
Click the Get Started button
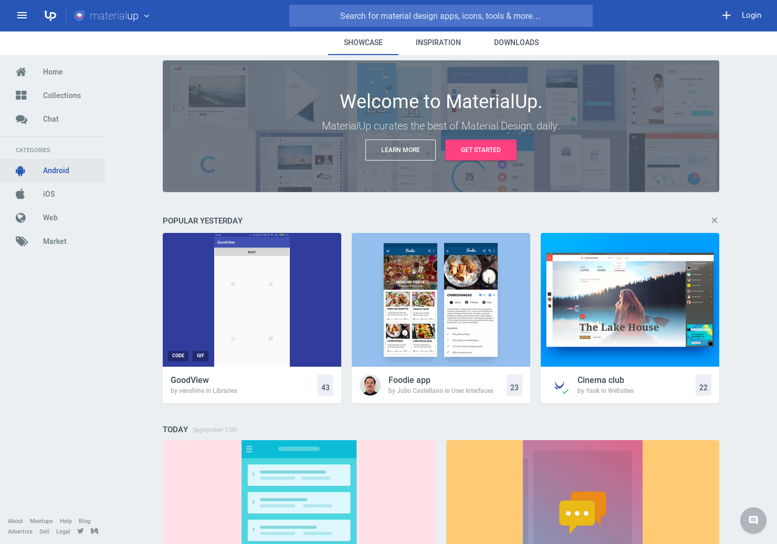point(481,150)
